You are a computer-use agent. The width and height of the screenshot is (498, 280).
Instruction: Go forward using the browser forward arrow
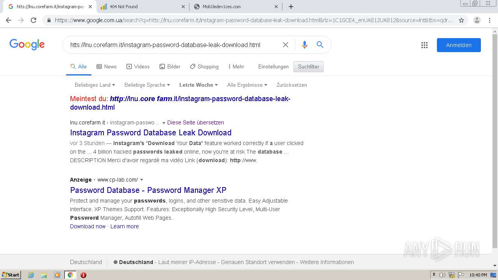coord(21,20)
